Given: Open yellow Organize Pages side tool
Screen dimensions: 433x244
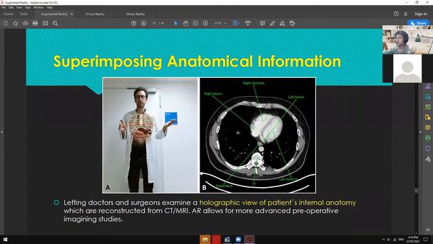Looking at the screenshot, I should (x=428, y=117).
